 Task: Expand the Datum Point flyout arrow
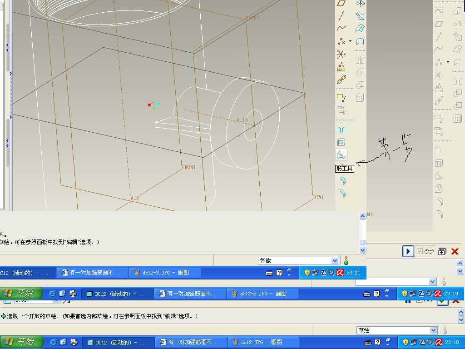(350, 41)
